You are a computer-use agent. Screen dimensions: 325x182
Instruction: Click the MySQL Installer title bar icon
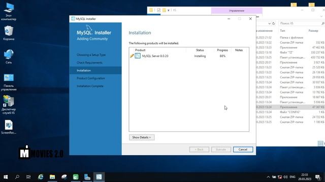pyautogui.click(x=73, y=19)
